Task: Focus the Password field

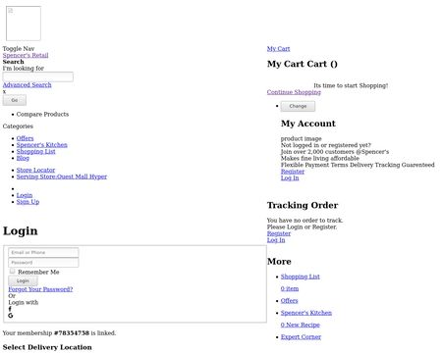Action: 43,263
